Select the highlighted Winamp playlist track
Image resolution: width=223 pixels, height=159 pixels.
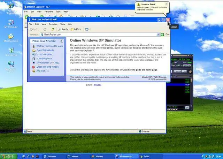(x=178, y=85)
